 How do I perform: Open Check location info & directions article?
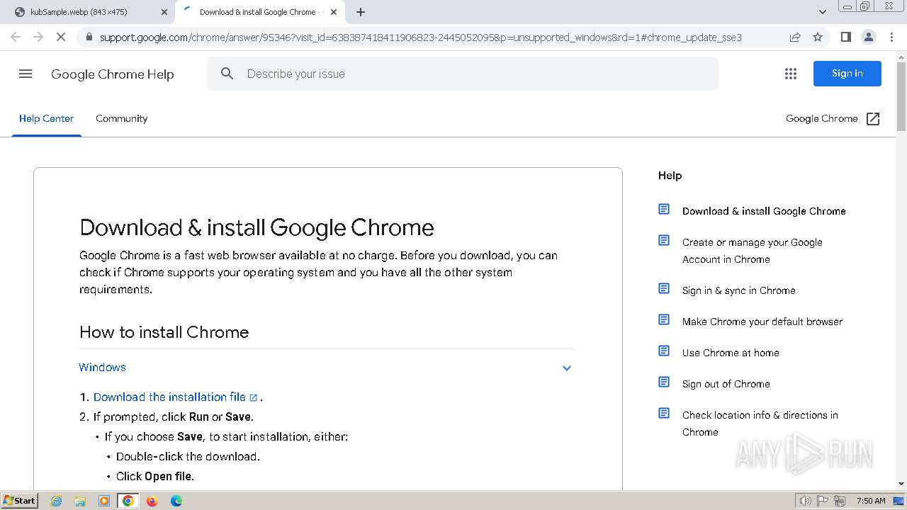tap(760, 424)
